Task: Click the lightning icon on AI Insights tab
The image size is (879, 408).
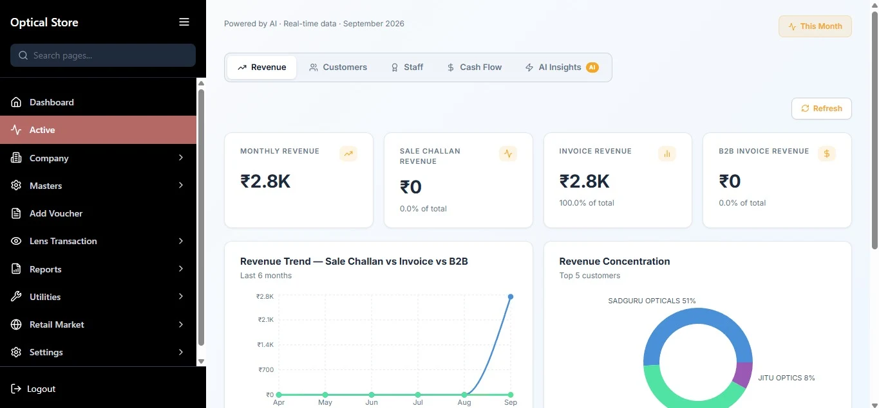Action: tap(529, 67)
